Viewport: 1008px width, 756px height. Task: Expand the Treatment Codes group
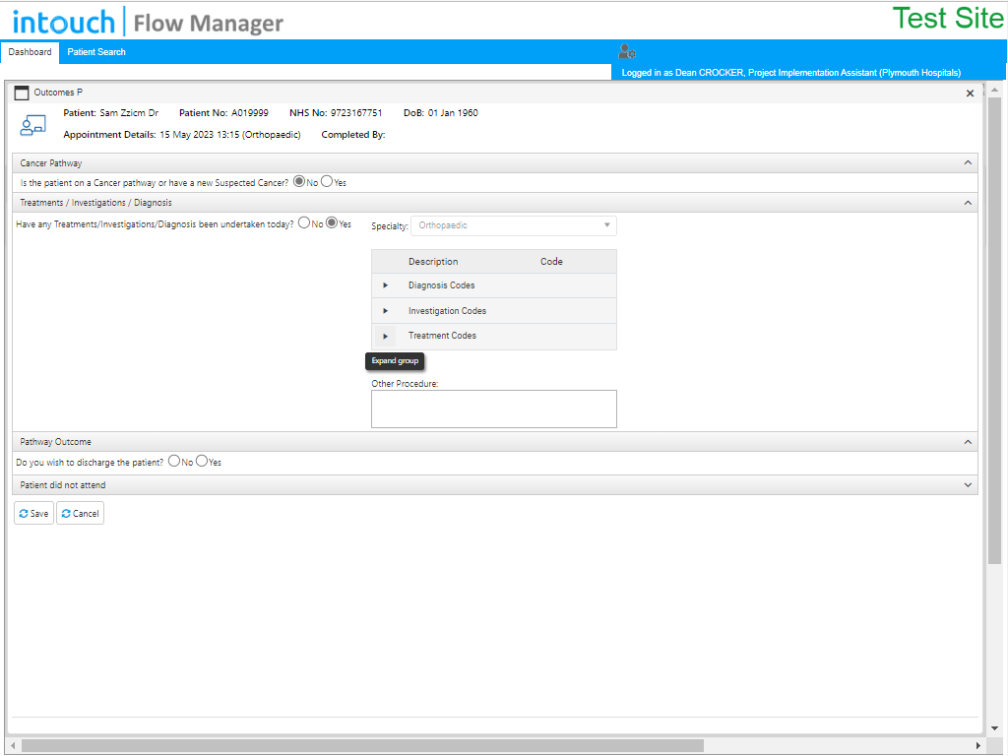tap(386, 337)
